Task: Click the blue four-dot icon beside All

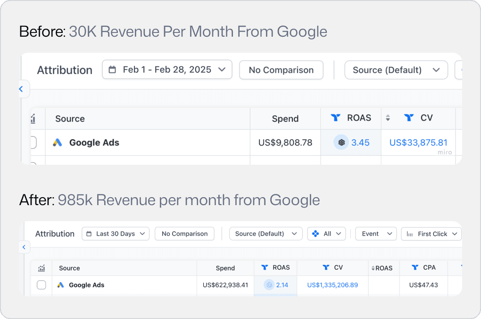Action: pyautogui.click(x=315, y=234)
